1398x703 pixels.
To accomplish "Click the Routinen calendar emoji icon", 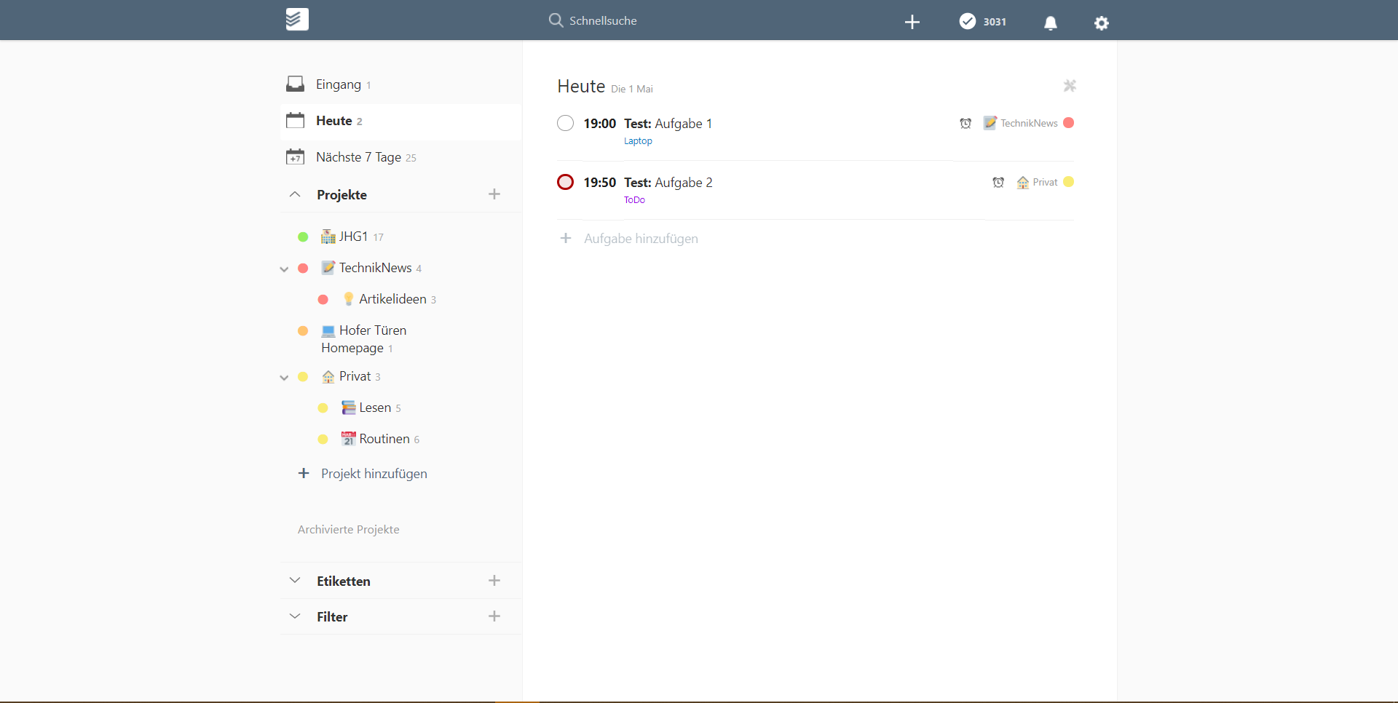I will [x=349, y=439].
